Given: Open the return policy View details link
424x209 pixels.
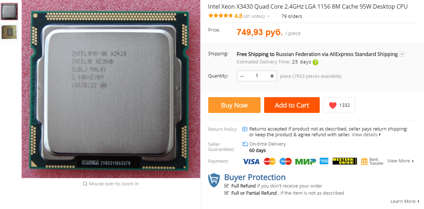Looking at the screenshot, I should click(x=366, y=134).
